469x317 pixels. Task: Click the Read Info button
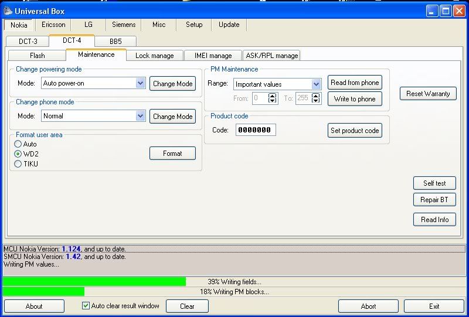(434, 220)
